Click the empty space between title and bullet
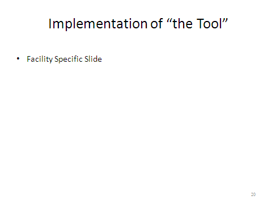Screen dimensions: 272x204 click(x=136, y=42)
